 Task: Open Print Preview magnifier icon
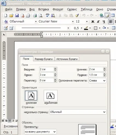[40, 16]
